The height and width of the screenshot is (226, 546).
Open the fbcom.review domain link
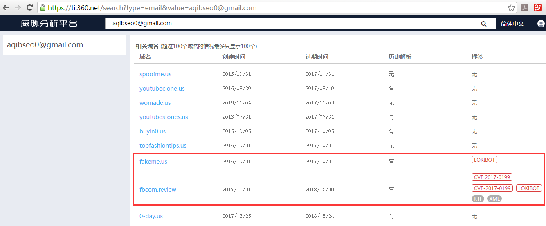click(158, 190)
